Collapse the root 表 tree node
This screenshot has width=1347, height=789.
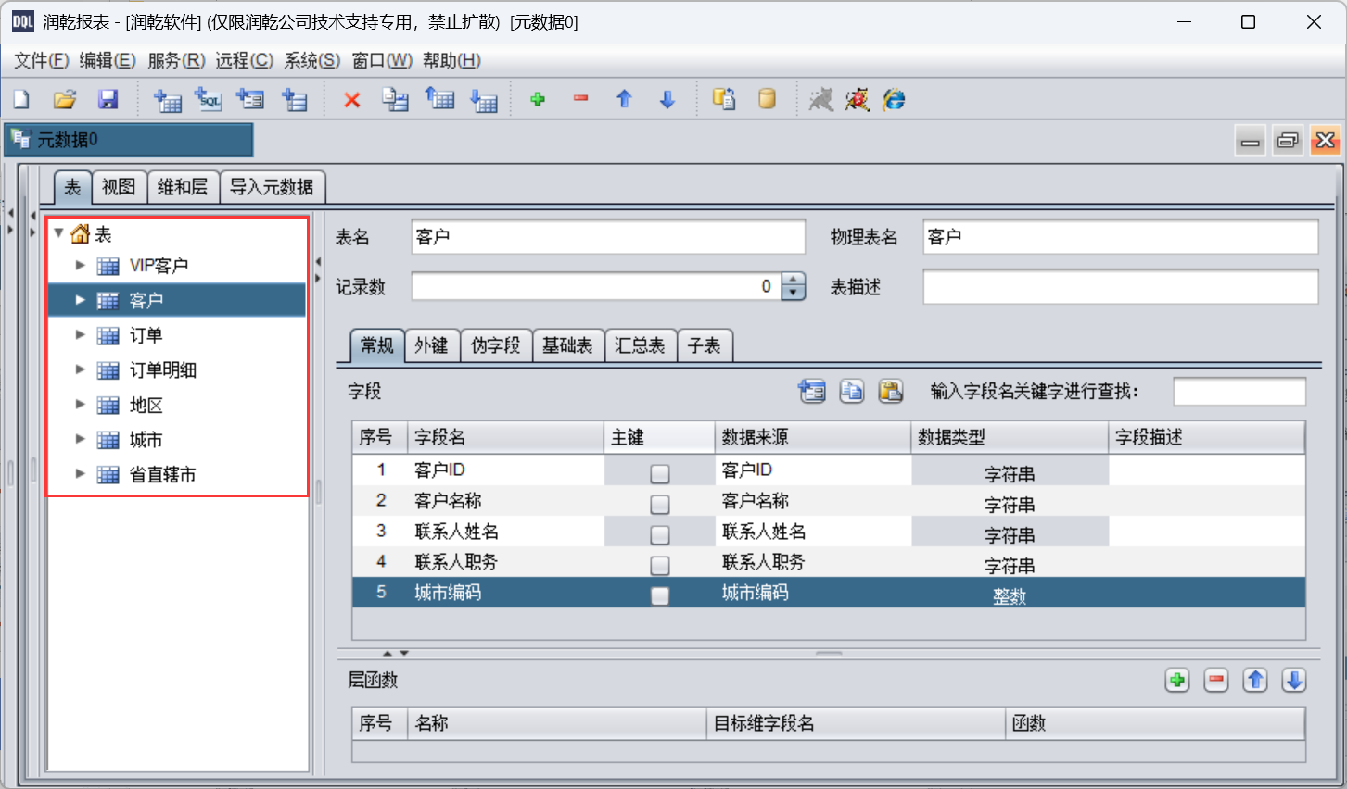pyautogui.click(x=59, y=233)
